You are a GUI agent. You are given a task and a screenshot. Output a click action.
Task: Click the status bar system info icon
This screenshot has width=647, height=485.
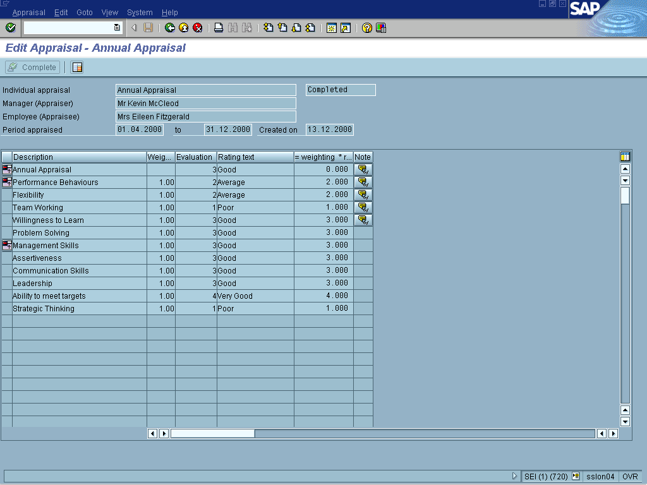576,476
